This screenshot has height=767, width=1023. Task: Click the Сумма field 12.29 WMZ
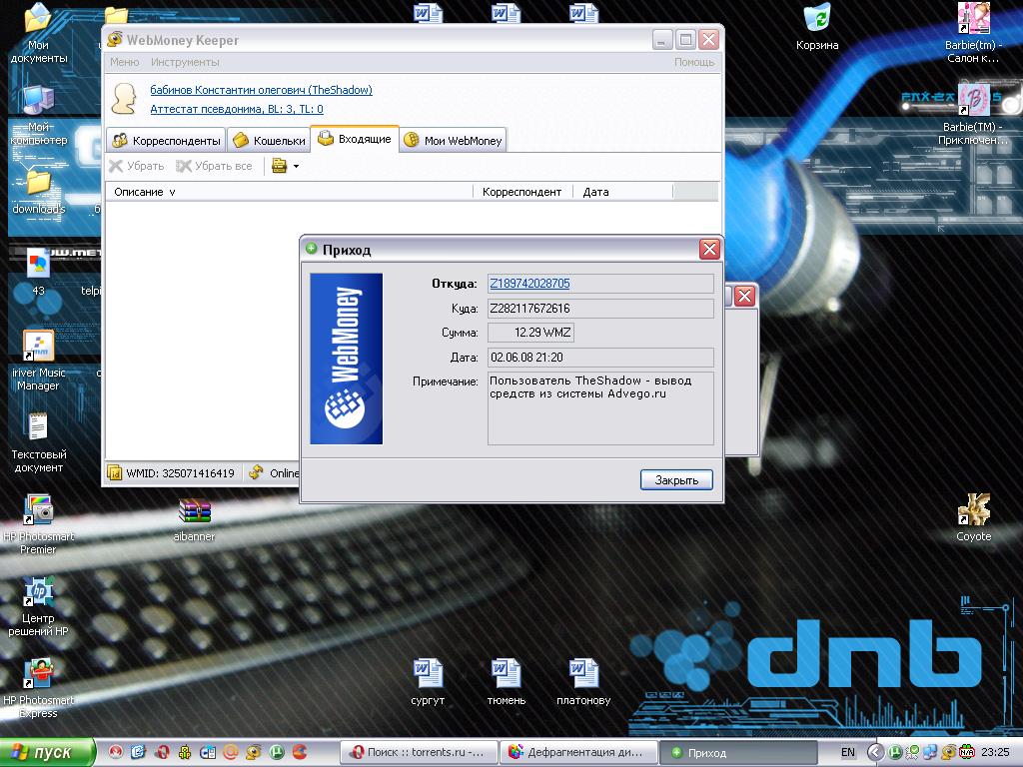pyautogui.click(x=530, y=333)
